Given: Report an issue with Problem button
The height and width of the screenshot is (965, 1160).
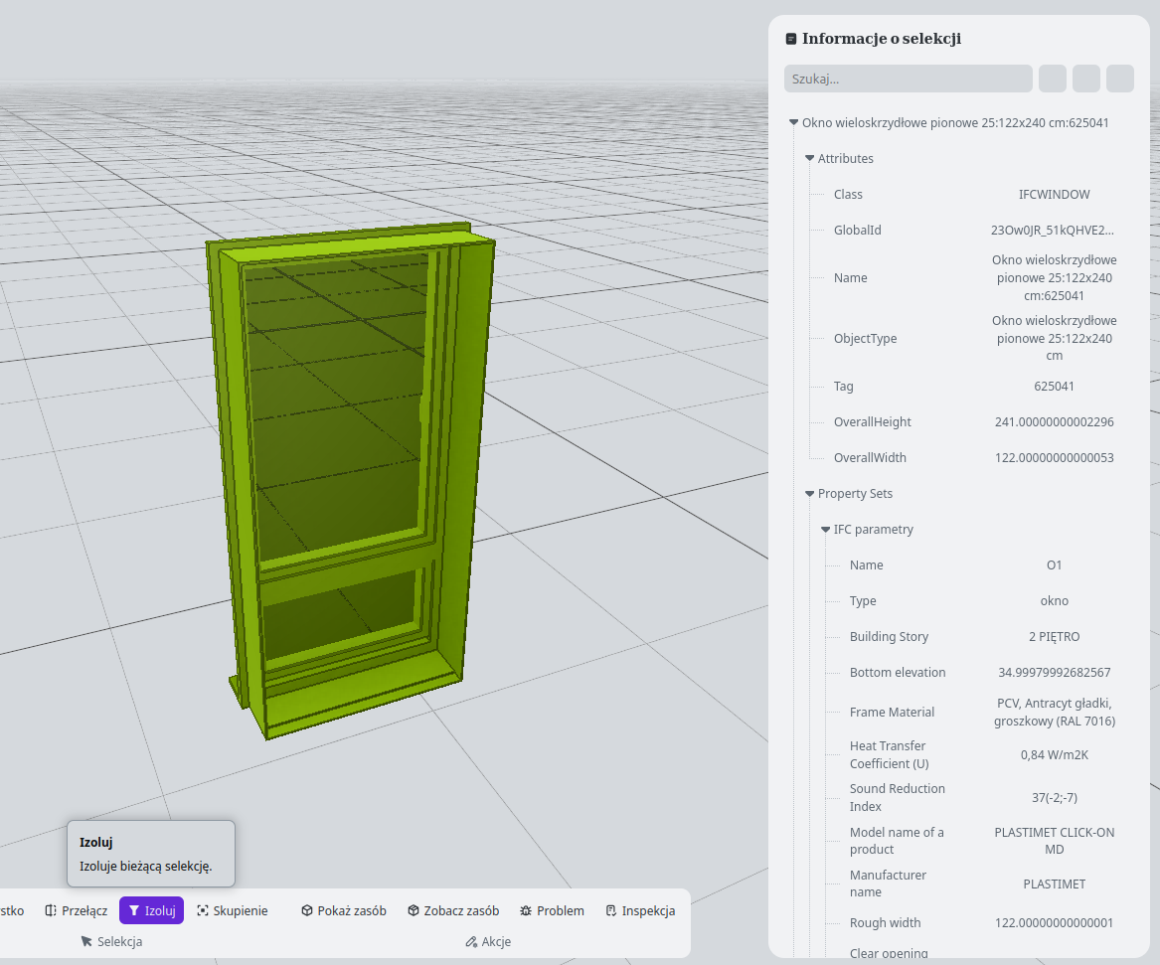Looking at the screenshot, I should point(552,910).
